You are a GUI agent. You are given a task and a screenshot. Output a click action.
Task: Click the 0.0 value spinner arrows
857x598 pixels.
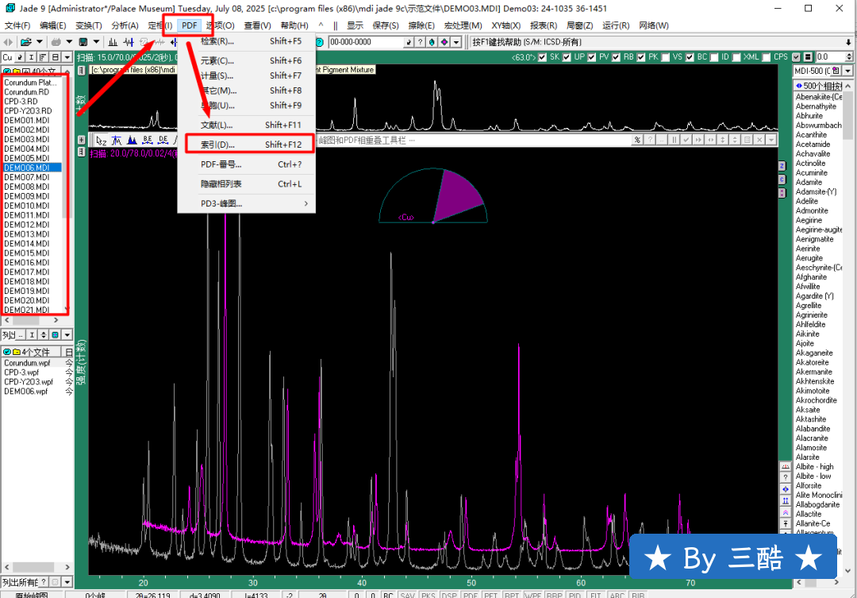(x=849, y=57)
